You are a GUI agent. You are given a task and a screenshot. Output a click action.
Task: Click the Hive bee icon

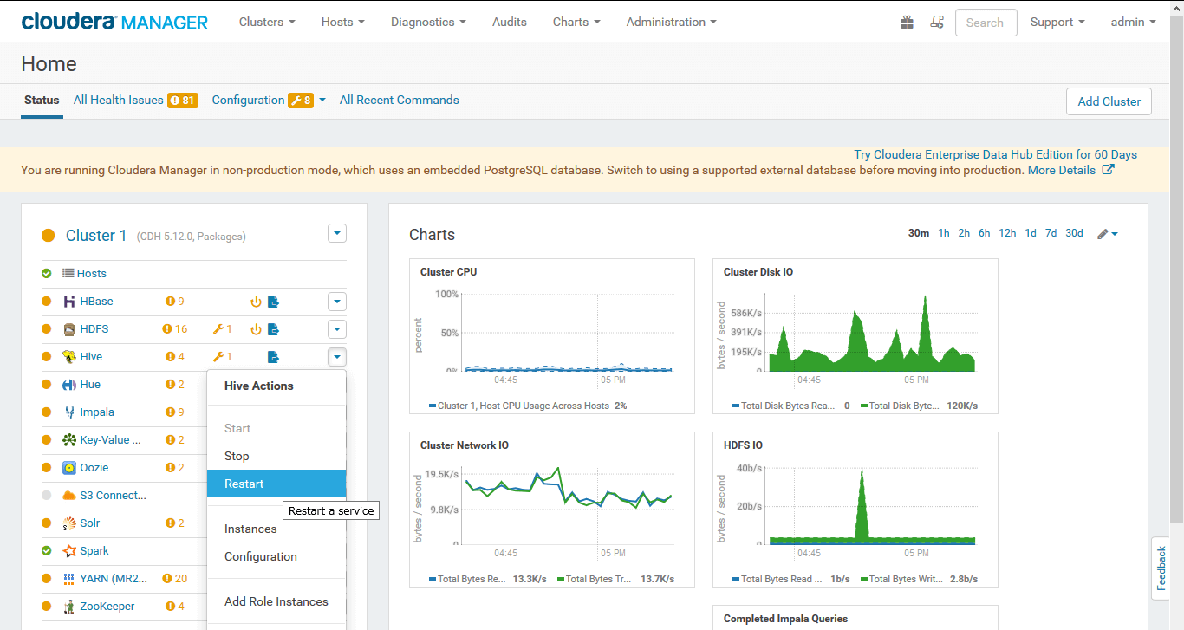point(69,357)
